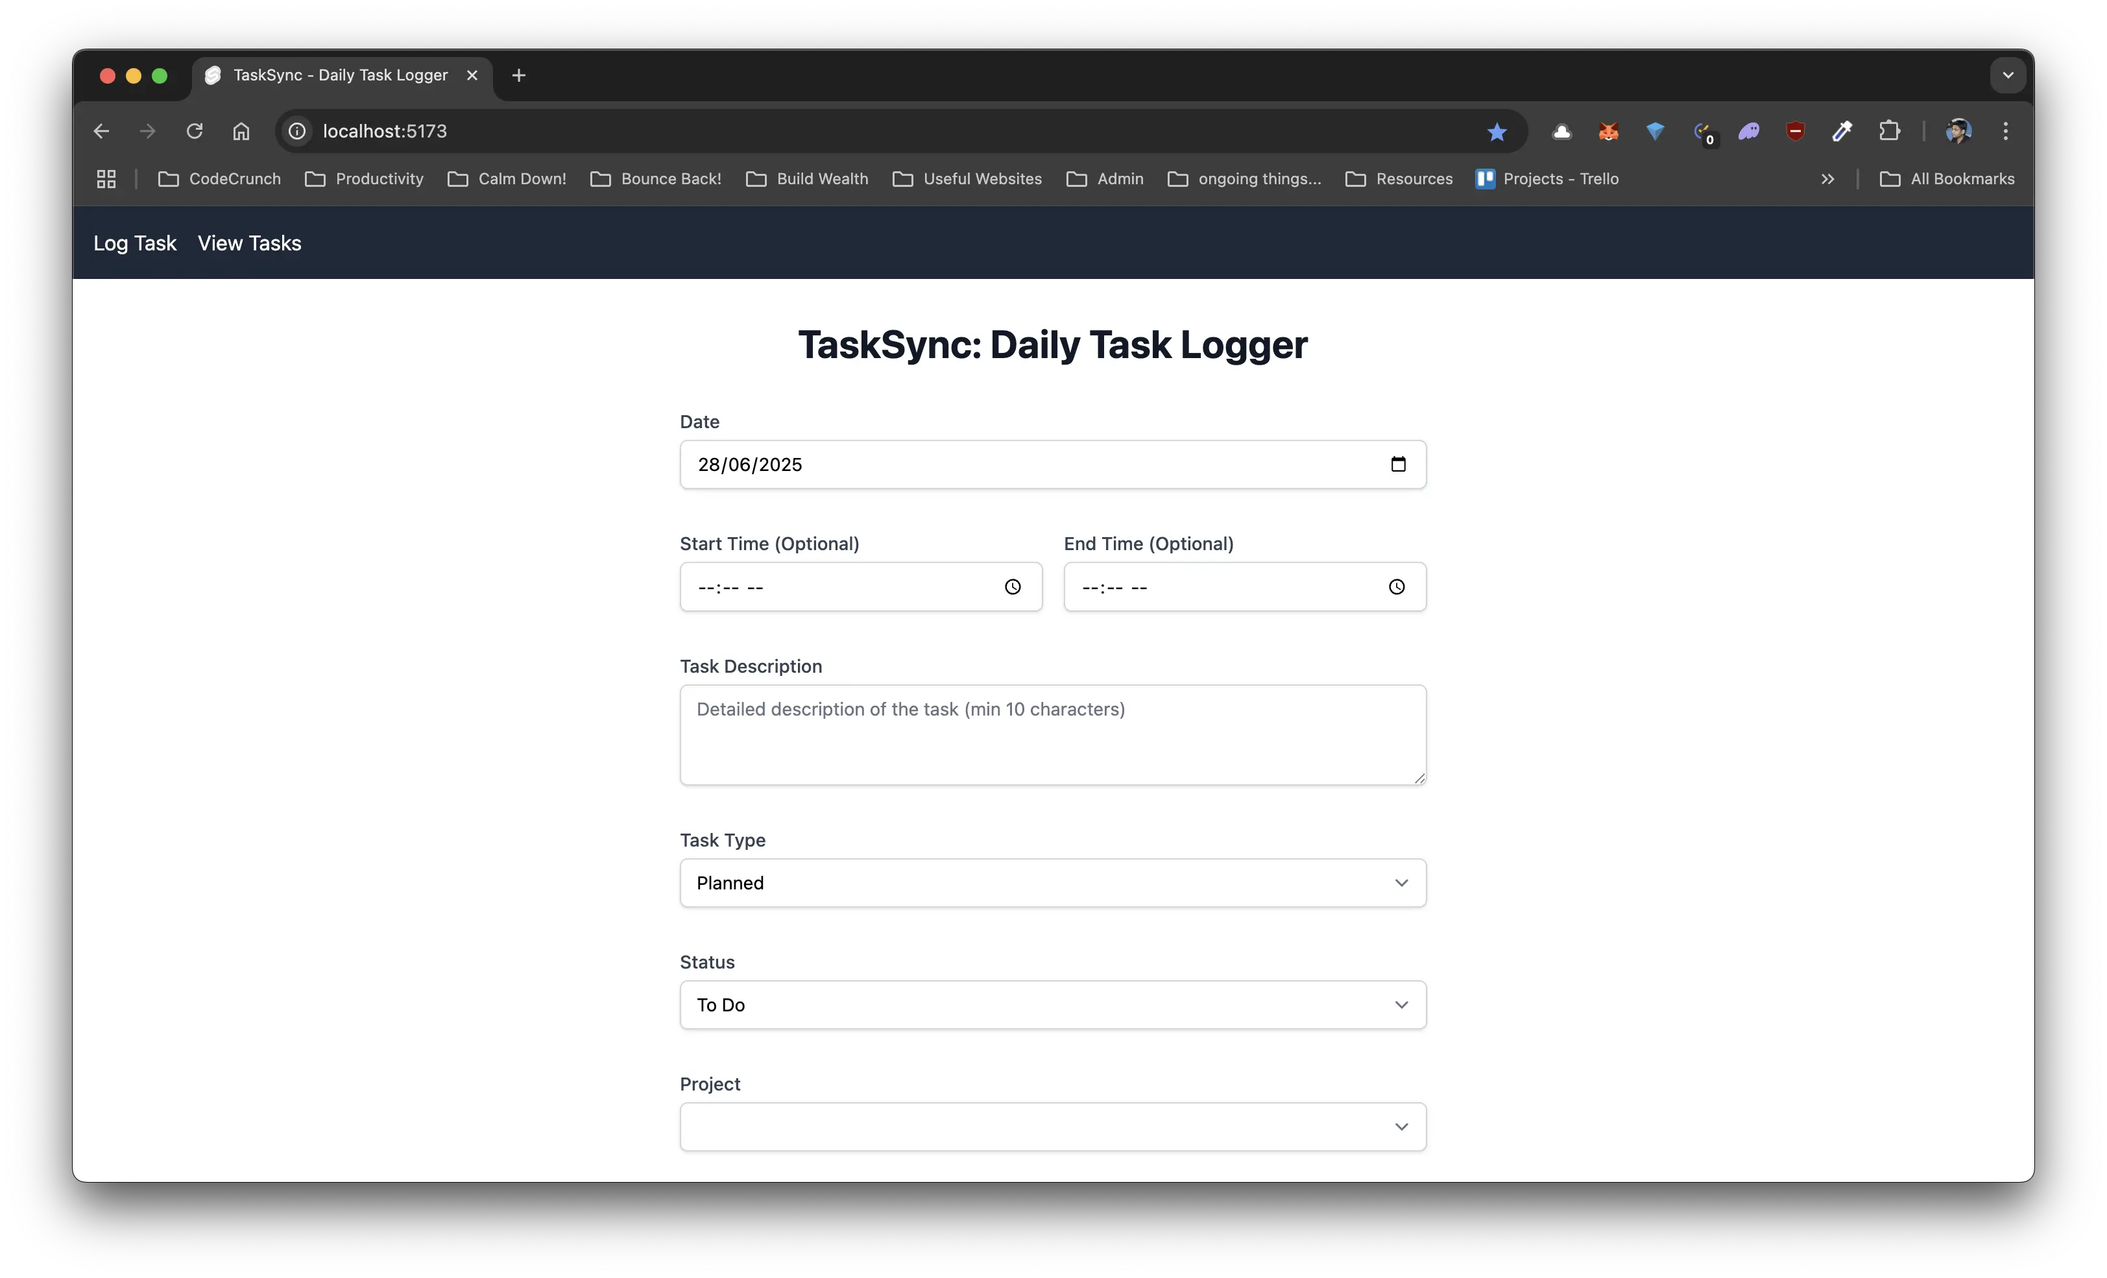Go to the Log Task page
The height and width of the screenshot is (1278, 2107).
[134, 243]
